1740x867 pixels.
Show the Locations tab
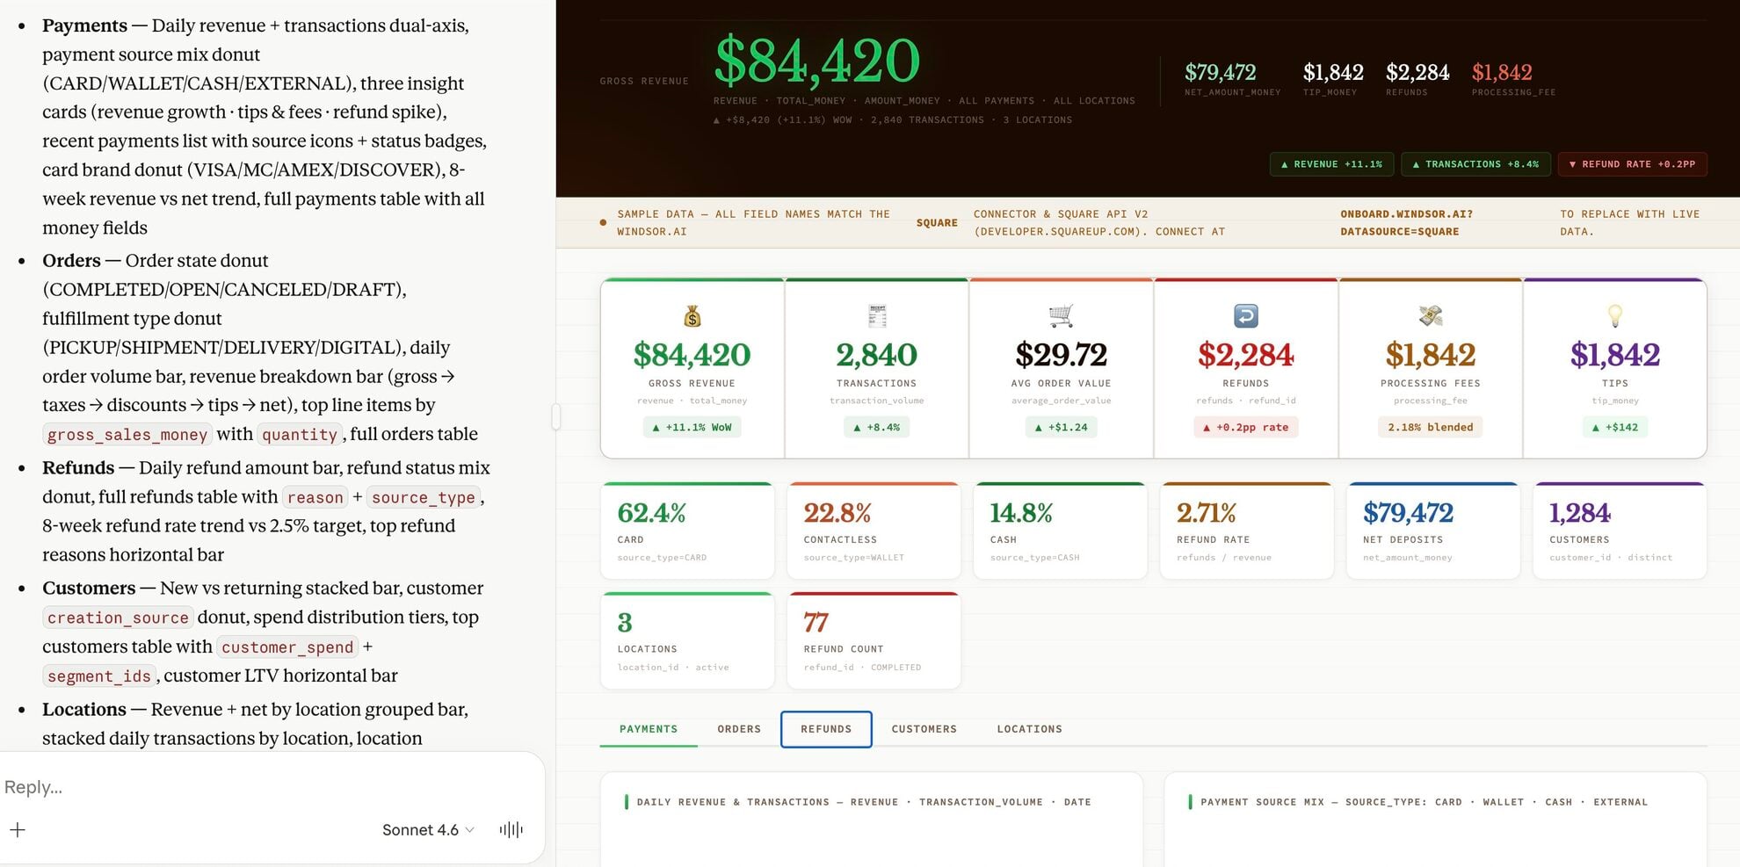pyautogui.click(x=1029, y=729)
